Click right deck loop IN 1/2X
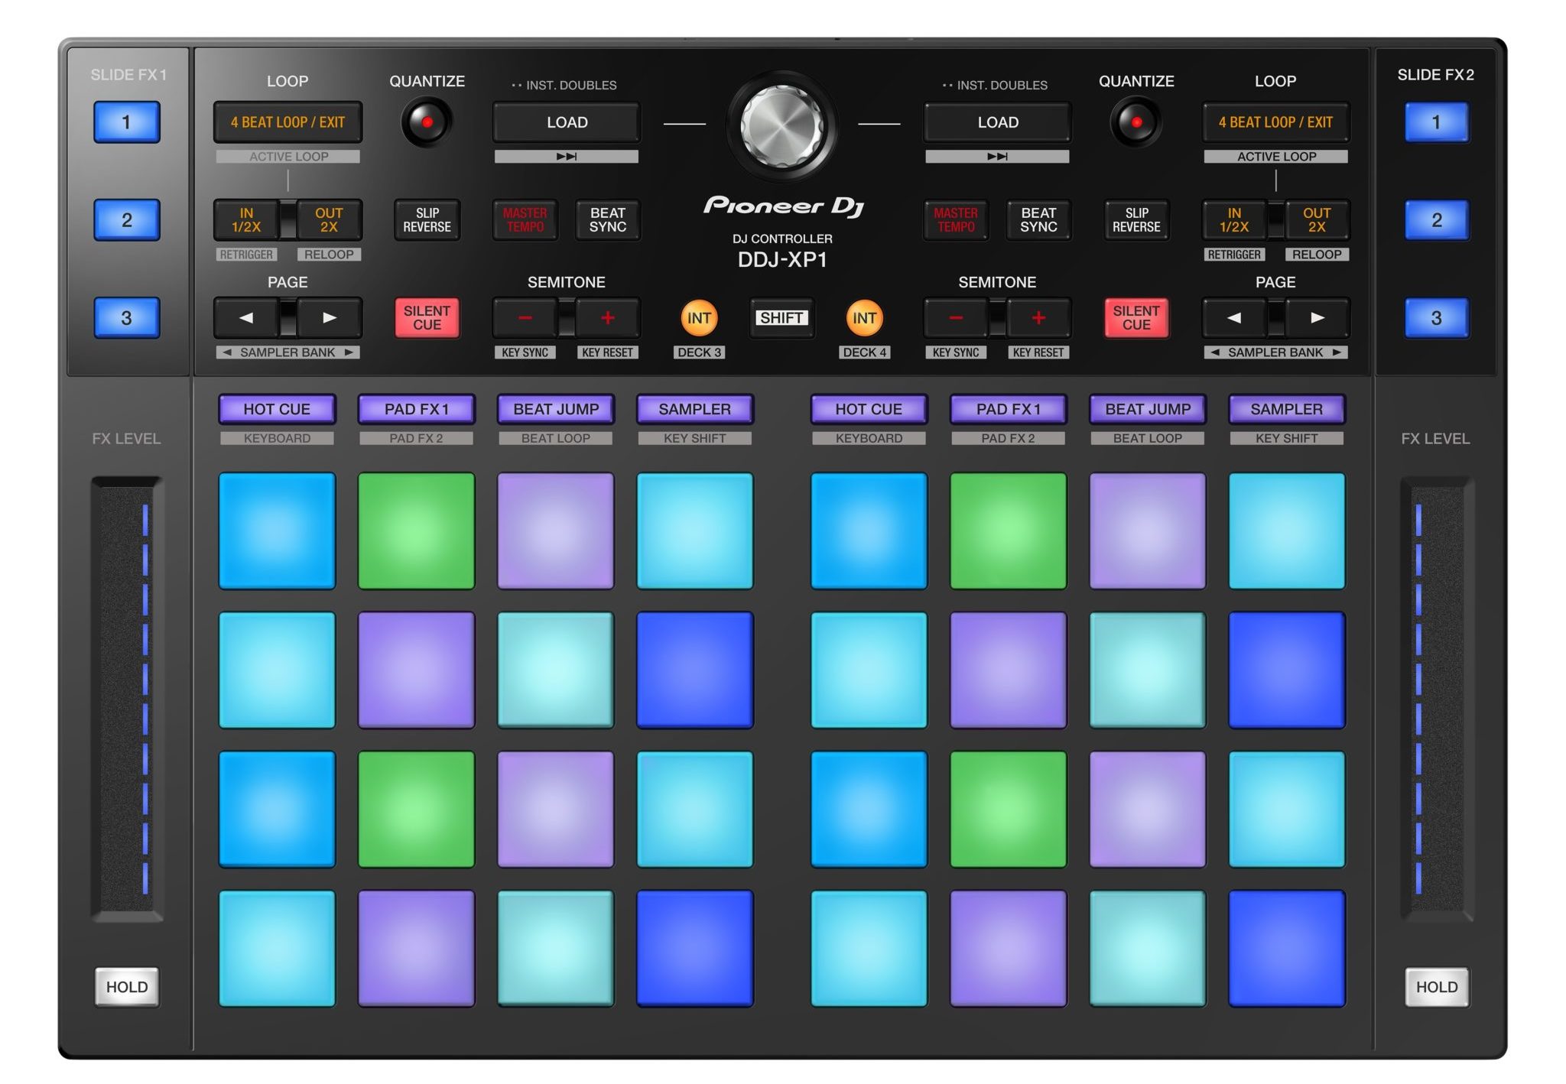 click(x=1234, y=220)
